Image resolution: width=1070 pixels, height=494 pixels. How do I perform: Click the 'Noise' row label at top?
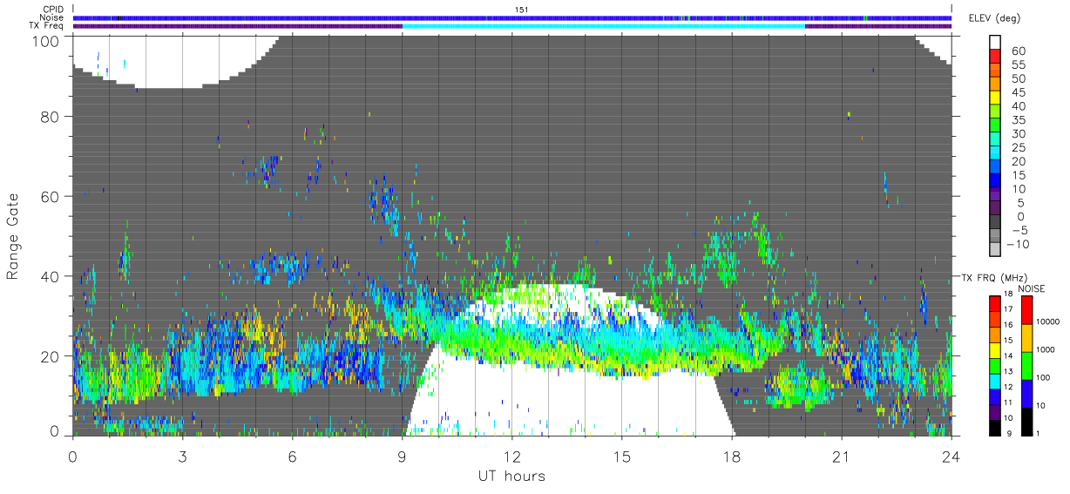click(x=52, y=17)
